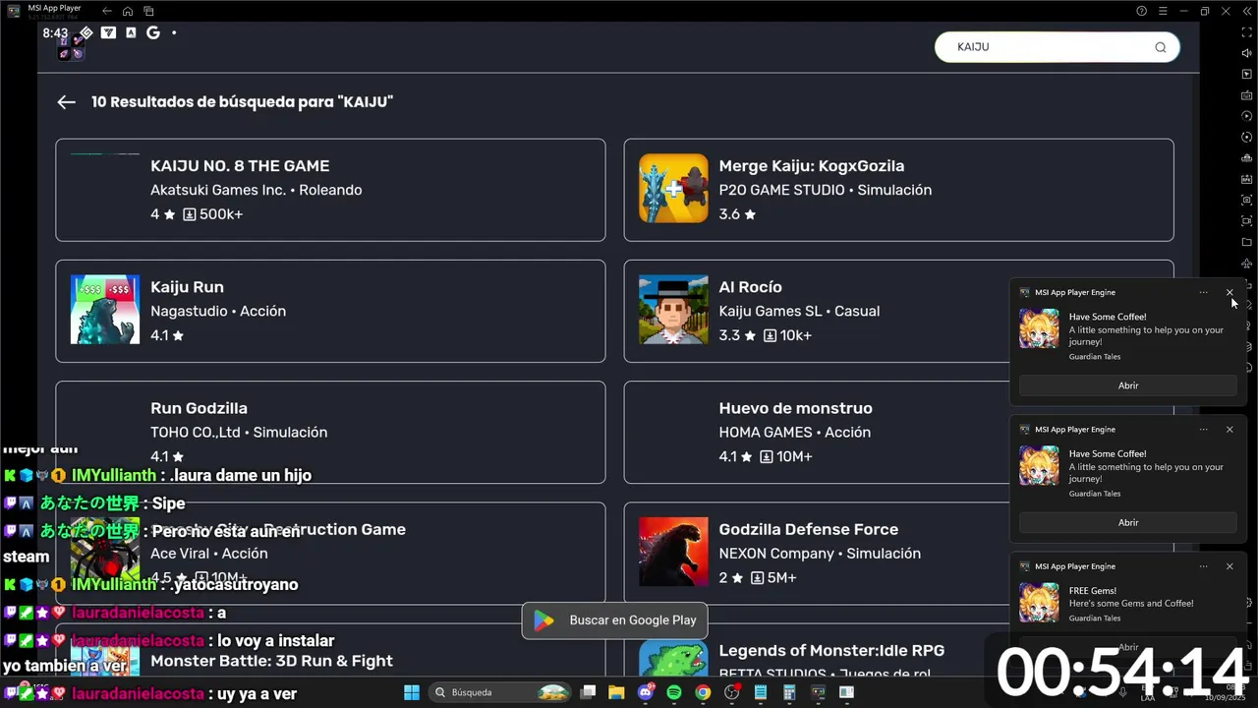This screenshot has height=708, width=1258.
Task: Open Spotify from the taskbar
Action: pyautogui.click(x=674, y=692)
